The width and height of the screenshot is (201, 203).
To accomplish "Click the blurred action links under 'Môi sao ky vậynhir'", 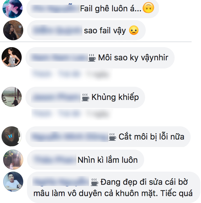I will [x=71, y=74].
